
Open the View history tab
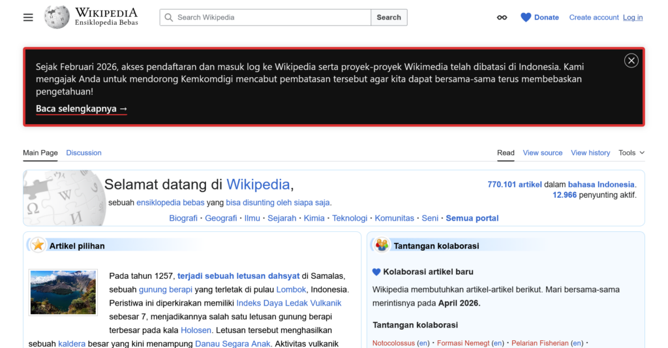click(590, 153)
